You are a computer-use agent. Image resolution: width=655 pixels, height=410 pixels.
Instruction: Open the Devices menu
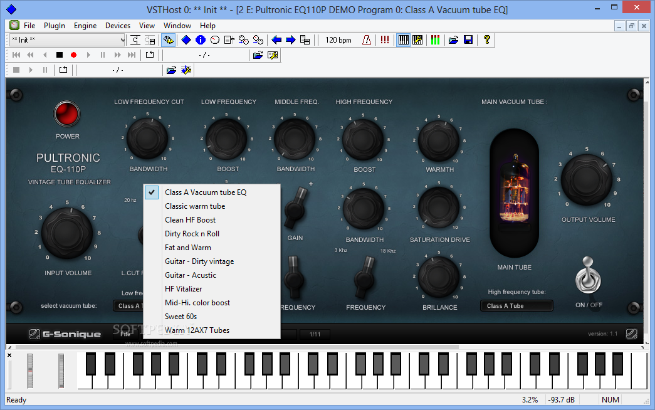tap(118, 26)
